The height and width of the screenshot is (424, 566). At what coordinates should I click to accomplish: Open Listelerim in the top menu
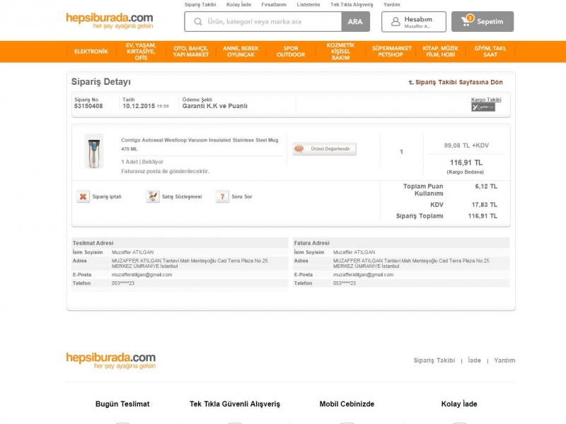click(x=308, y=5)
